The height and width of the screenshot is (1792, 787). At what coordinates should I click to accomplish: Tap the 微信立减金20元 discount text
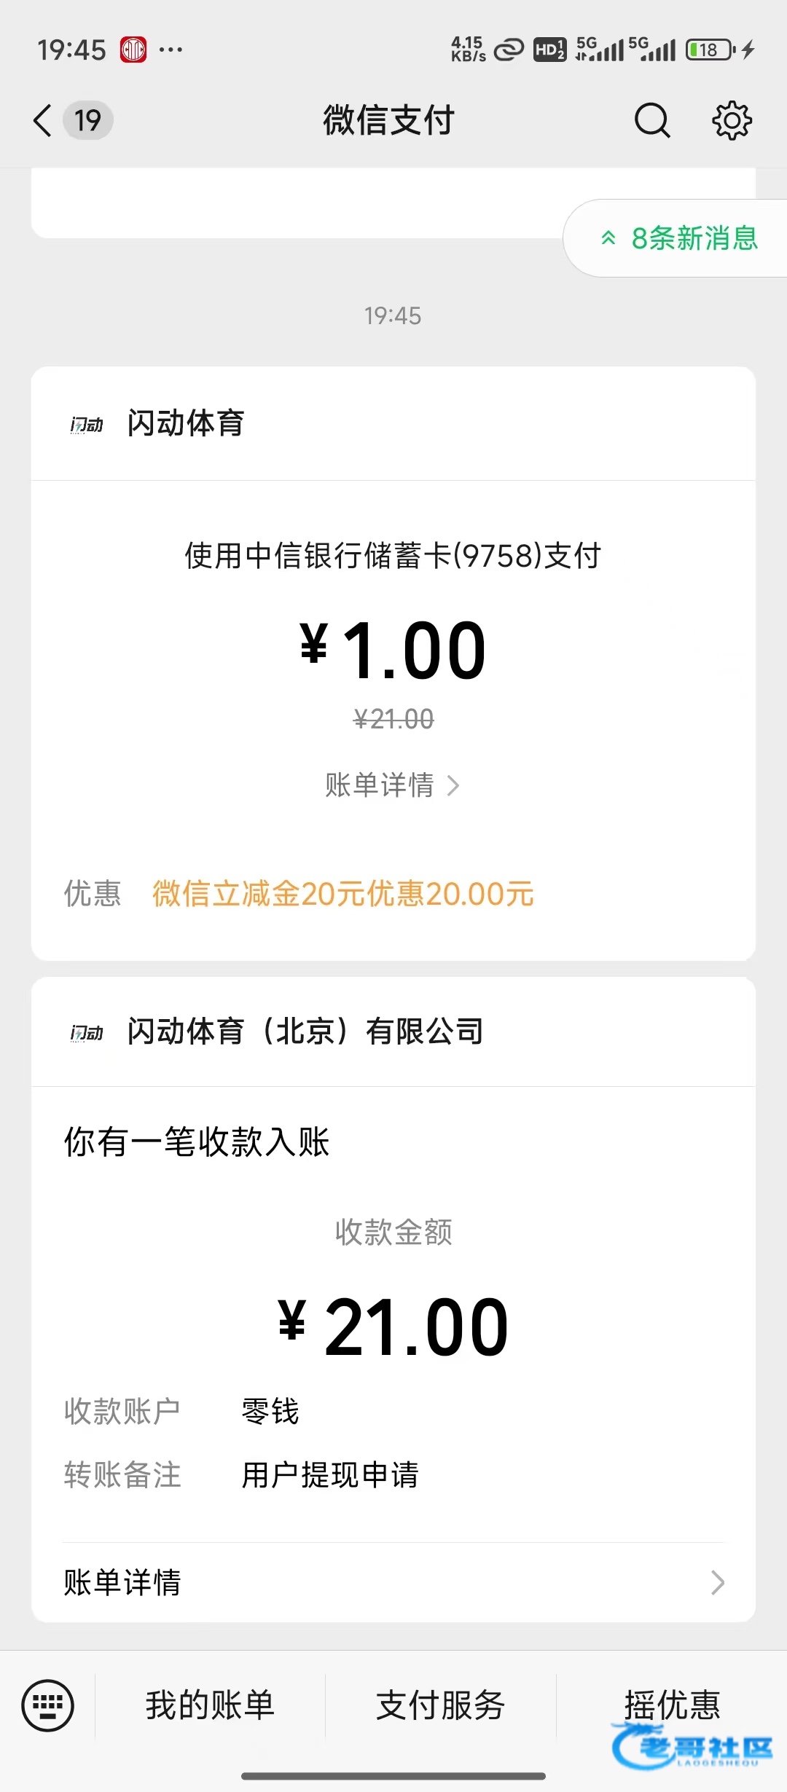(x=342, y=894)
